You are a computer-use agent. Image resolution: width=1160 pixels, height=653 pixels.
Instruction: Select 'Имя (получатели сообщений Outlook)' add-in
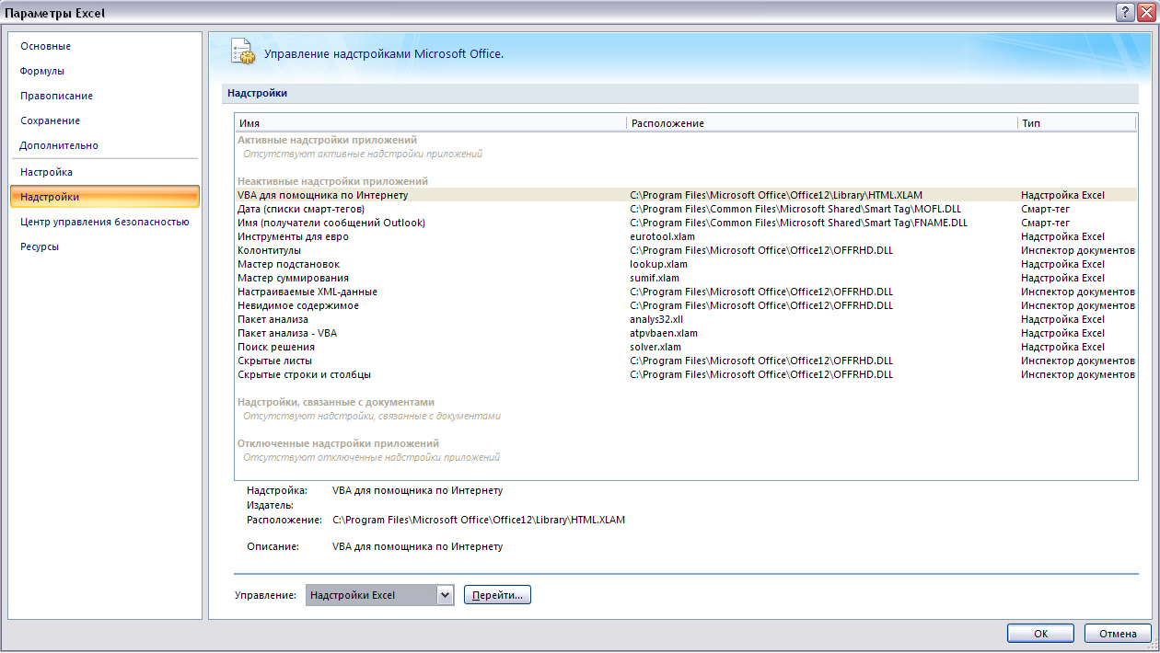pyautogui.click(x=686, y=223)
